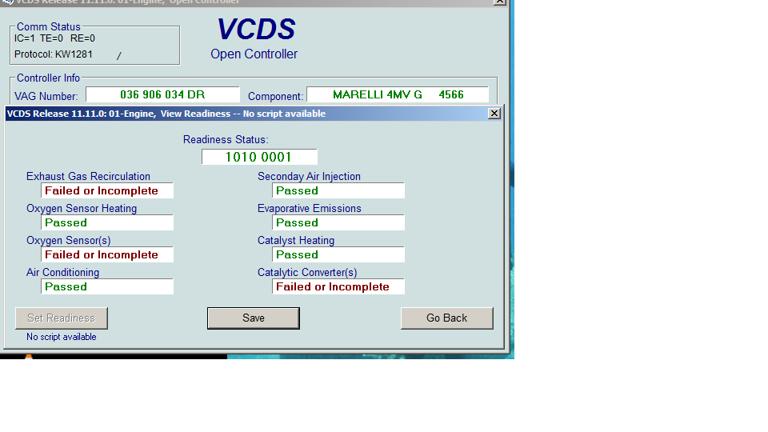Click the Catalytic Converter(s) Failed or Incomplete field
This screenshot has width=768, height=432.
click(338, 286)
